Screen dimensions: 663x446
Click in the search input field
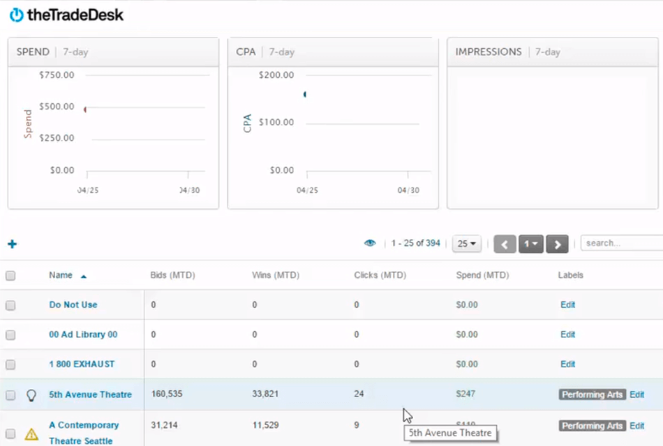(622, 243)
